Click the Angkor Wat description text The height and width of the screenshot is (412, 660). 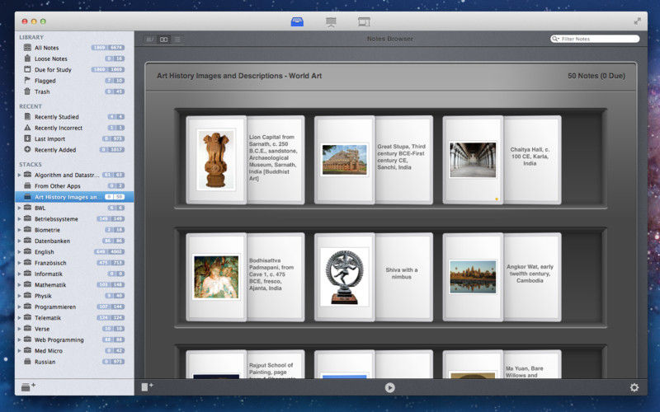[530, 274]
